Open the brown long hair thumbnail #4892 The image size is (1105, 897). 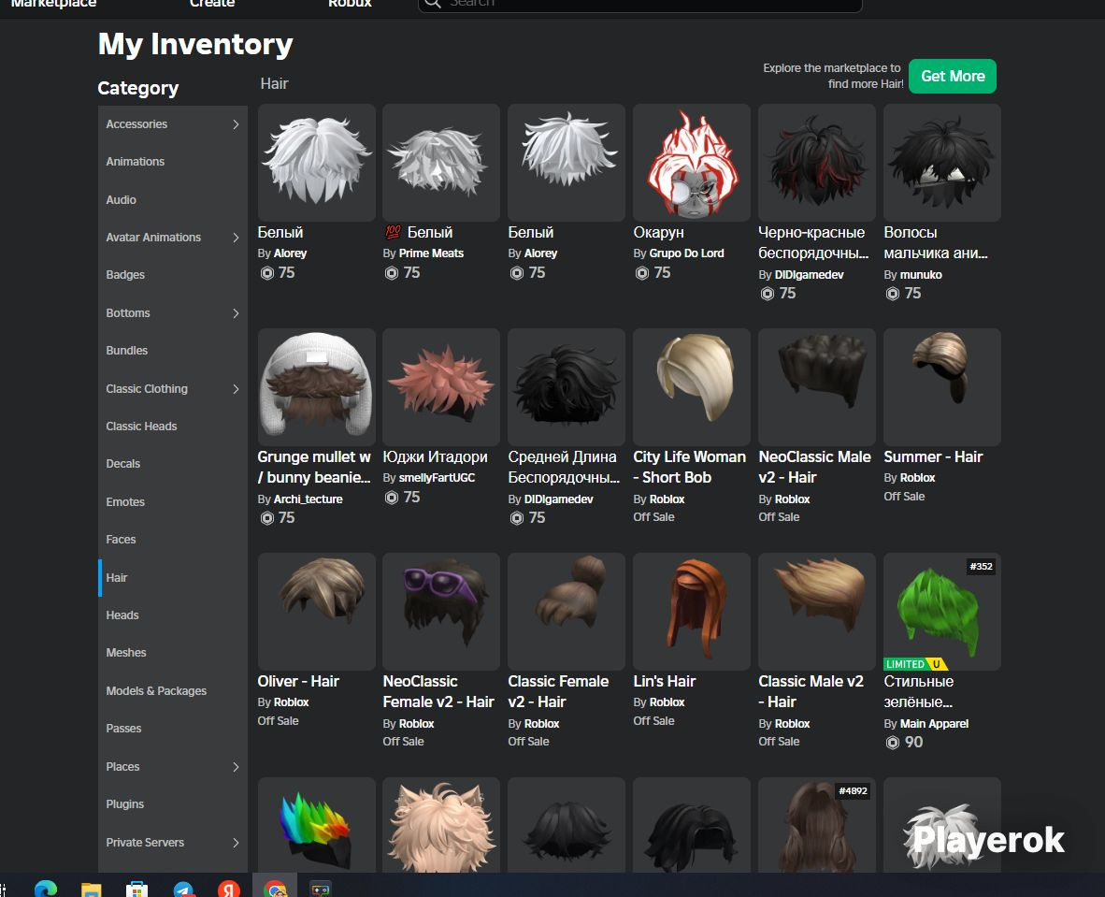[x=817, y=825]
